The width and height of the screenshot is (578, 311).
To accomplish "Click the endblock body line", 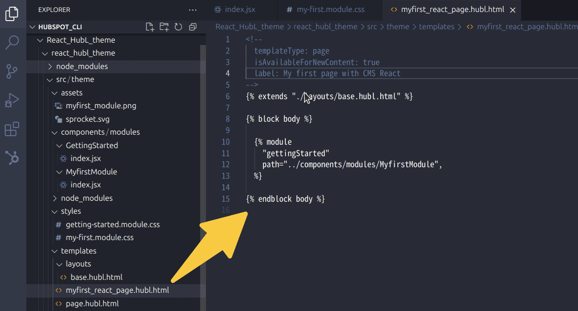I will point(285,199).
